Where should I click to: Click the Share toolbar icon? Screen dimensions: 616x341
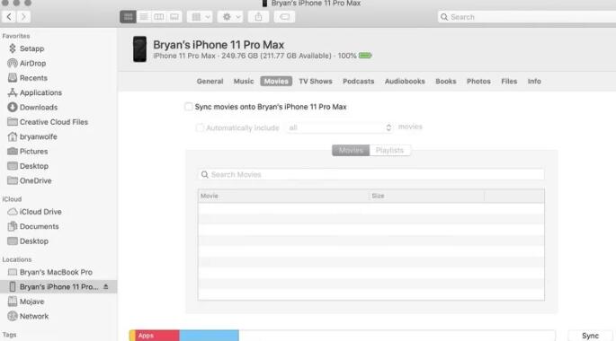[x=258, y=17]
